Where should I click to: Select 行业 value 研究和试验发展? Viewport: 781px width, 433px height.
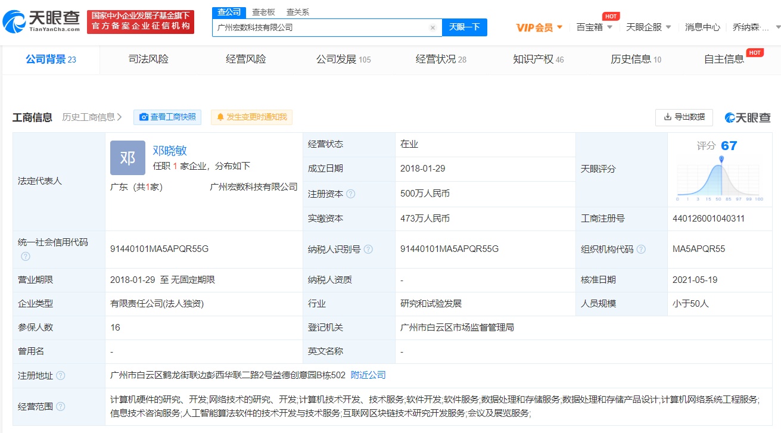pos(431,304)
